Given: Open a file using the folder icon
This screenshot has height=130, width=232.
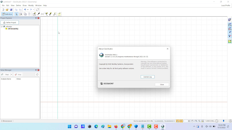Looking at the screenshot, I should pyautogui.click(x=7, y=10).
